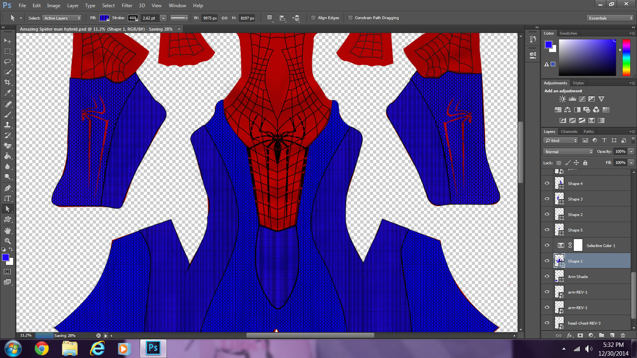This screenshot has width=637, height=358.
Task: Select the Custom Shape tool
Action: coord(8,219)
